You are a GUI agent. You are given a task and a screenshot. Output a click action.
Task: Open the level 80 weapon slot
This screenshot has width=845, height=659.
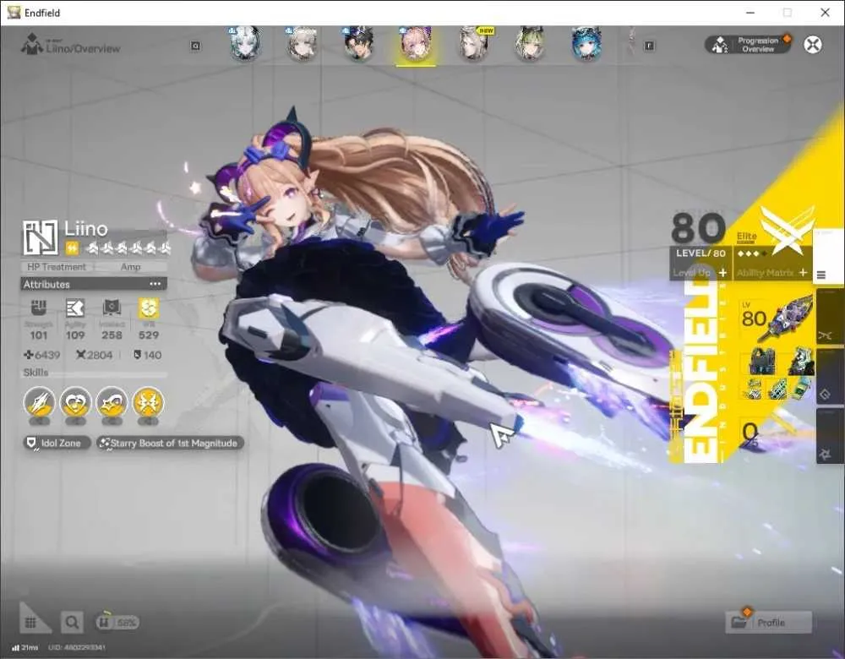tap(775, 319)
